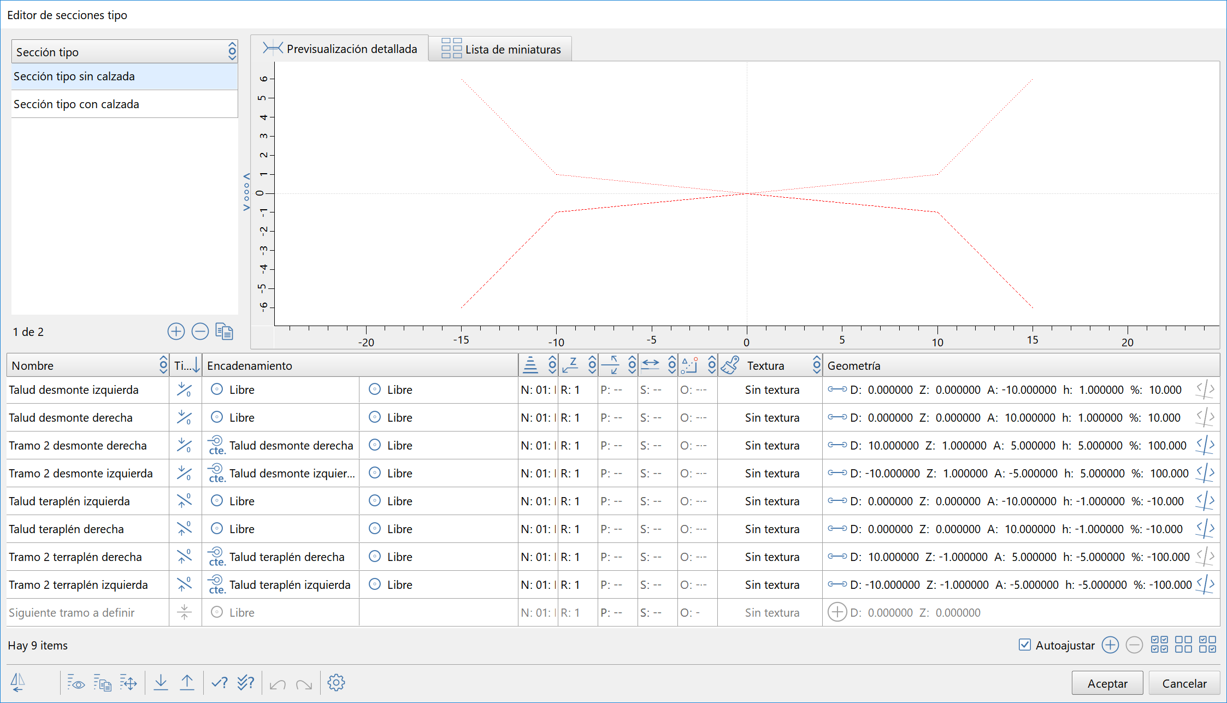Image resolution: width=1227 pixels, height=703 pixels.
Task: Expand the Textura column dropdown
Action: coord(816,365)
